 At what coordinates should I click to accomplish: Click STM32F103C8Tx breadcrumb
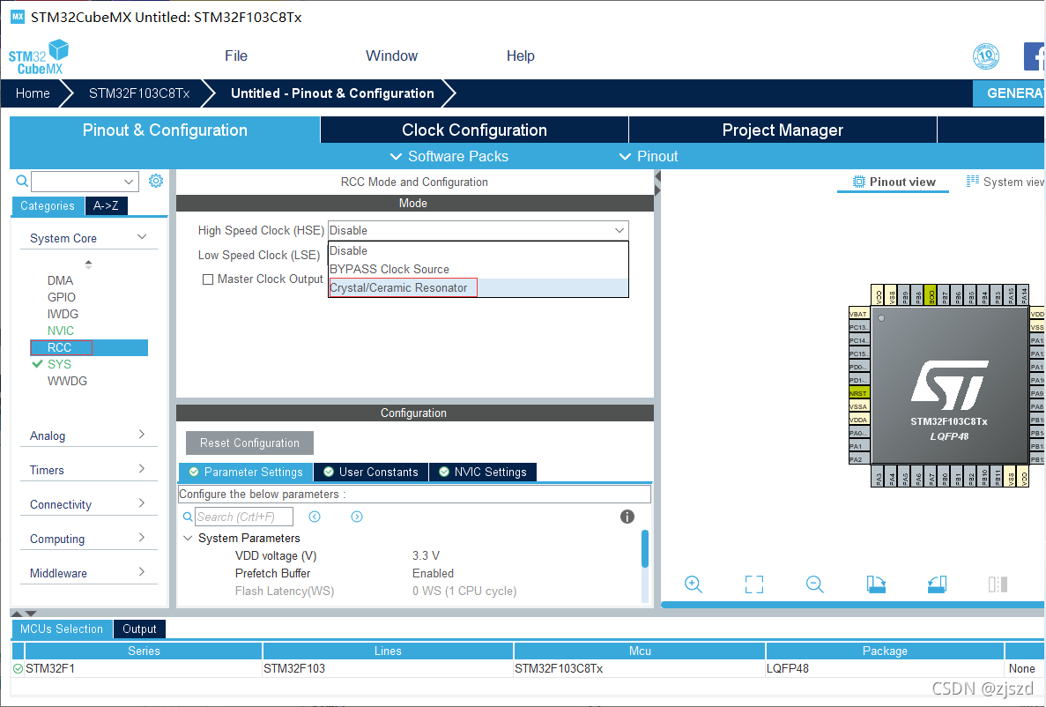(x=139, y=93)
